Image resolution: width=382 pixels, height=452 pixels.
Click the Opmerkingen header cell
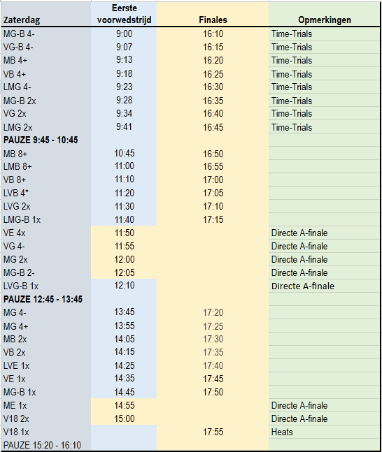pyautogui.click(x=324, y=14)
